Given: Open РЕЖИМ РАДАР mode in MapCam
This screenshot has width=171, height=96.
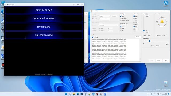Looking at the screenshot, I should [44, 10].
